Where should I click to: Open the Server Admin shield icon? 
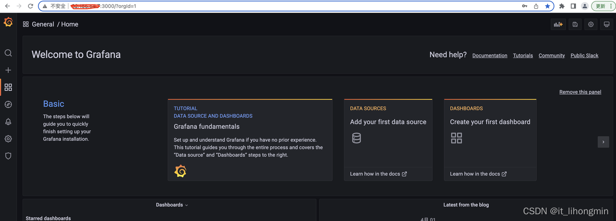click(8, 156)
